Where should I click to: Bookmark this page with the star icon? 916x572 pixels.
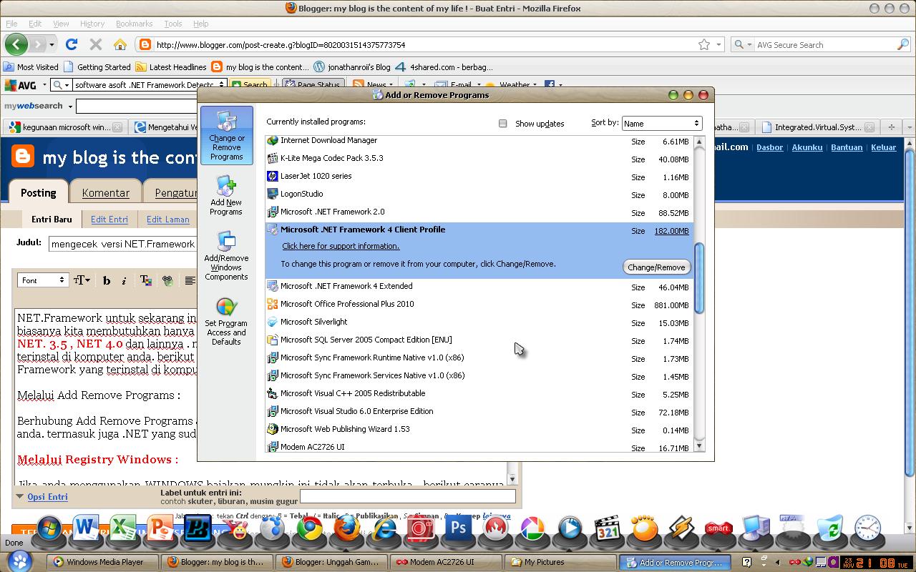tap(704, 44)
